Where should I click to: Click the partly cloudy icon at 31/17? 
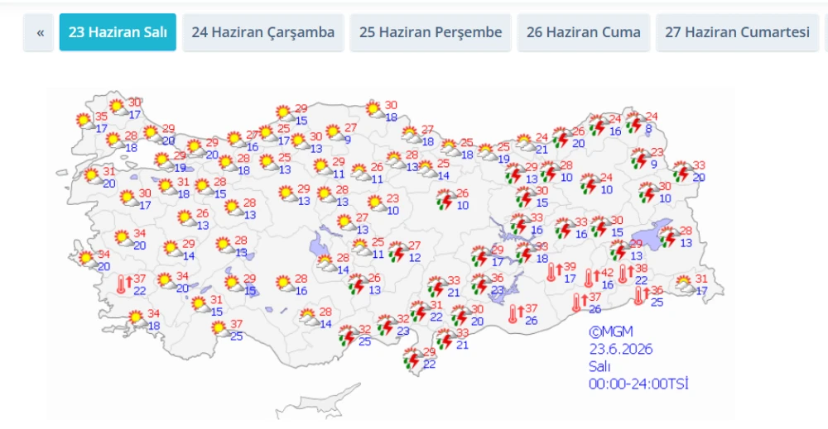click(685, 284)
